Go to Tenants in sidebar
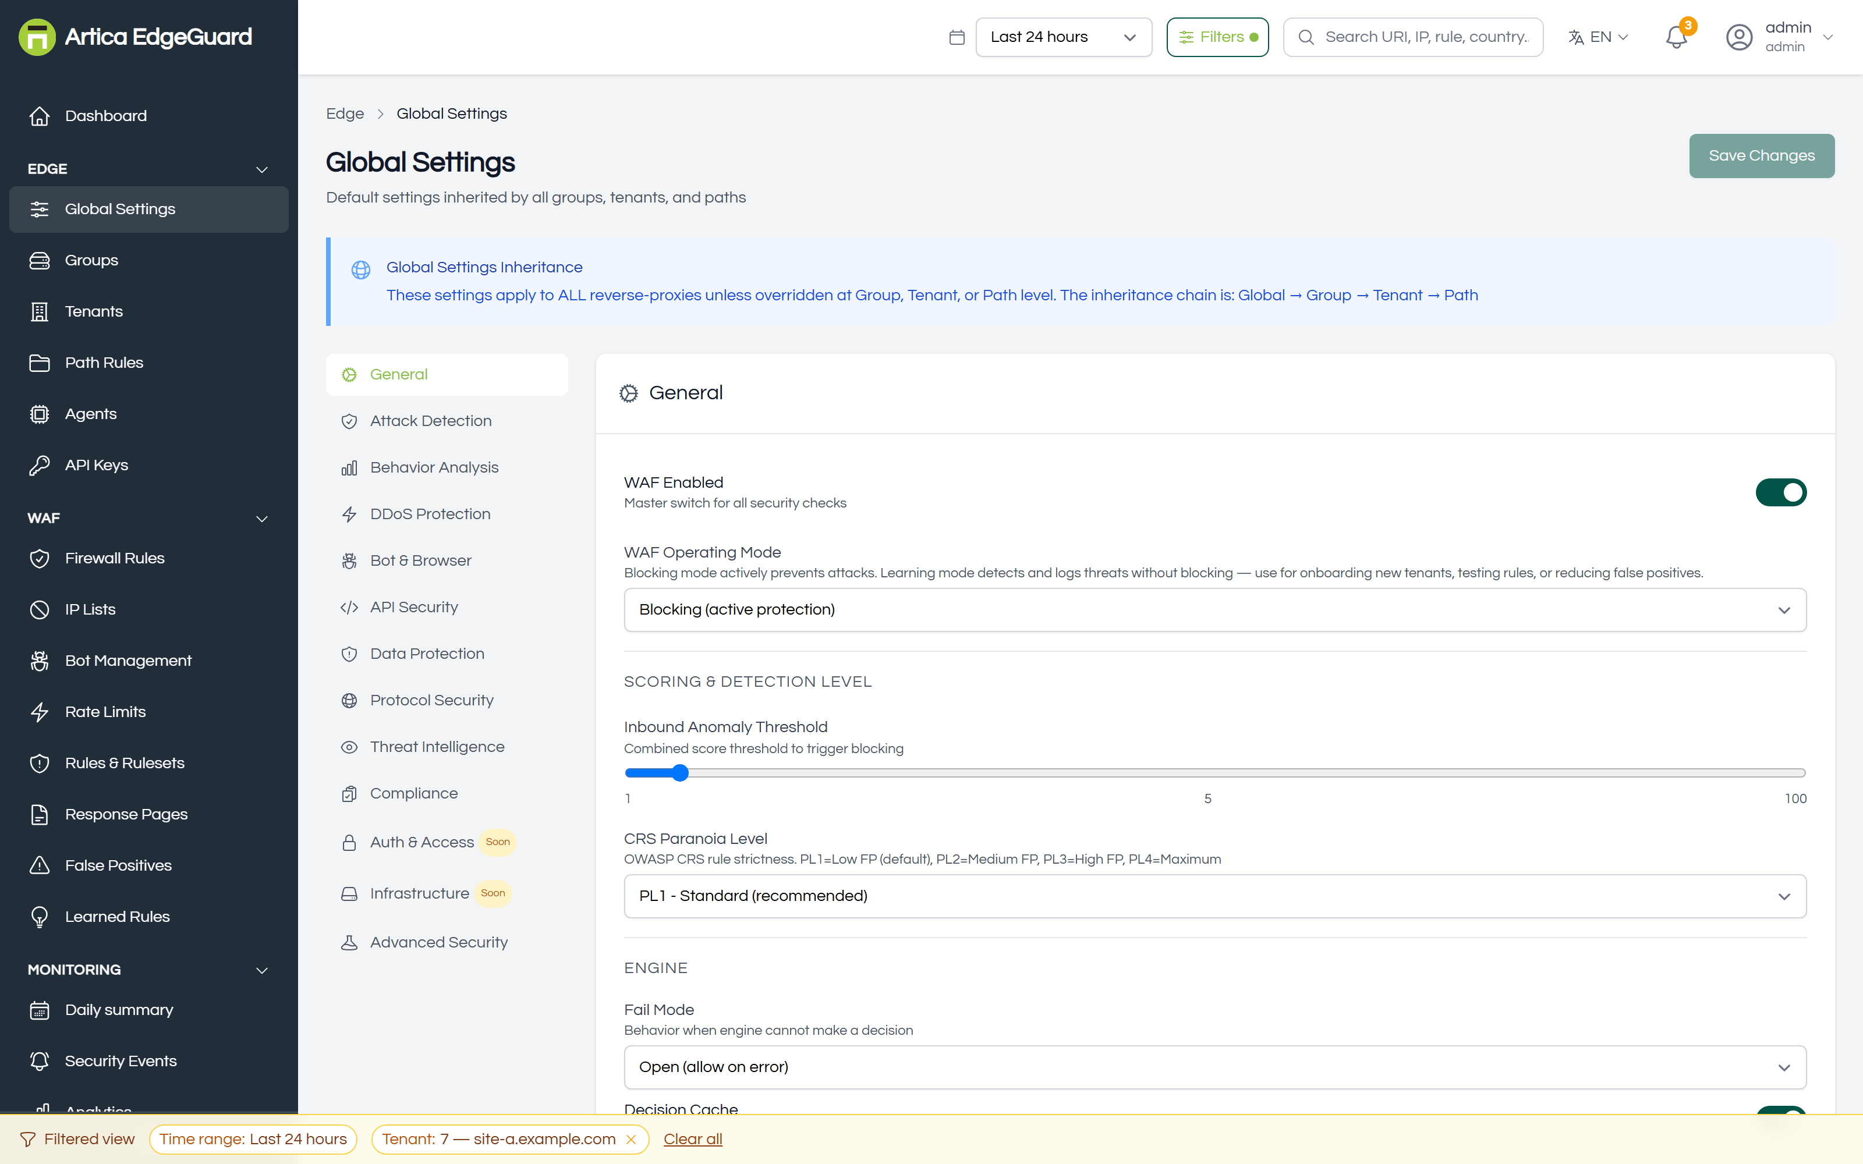The height and width of the screenshot is (1164, 1863). pos(148,311)
